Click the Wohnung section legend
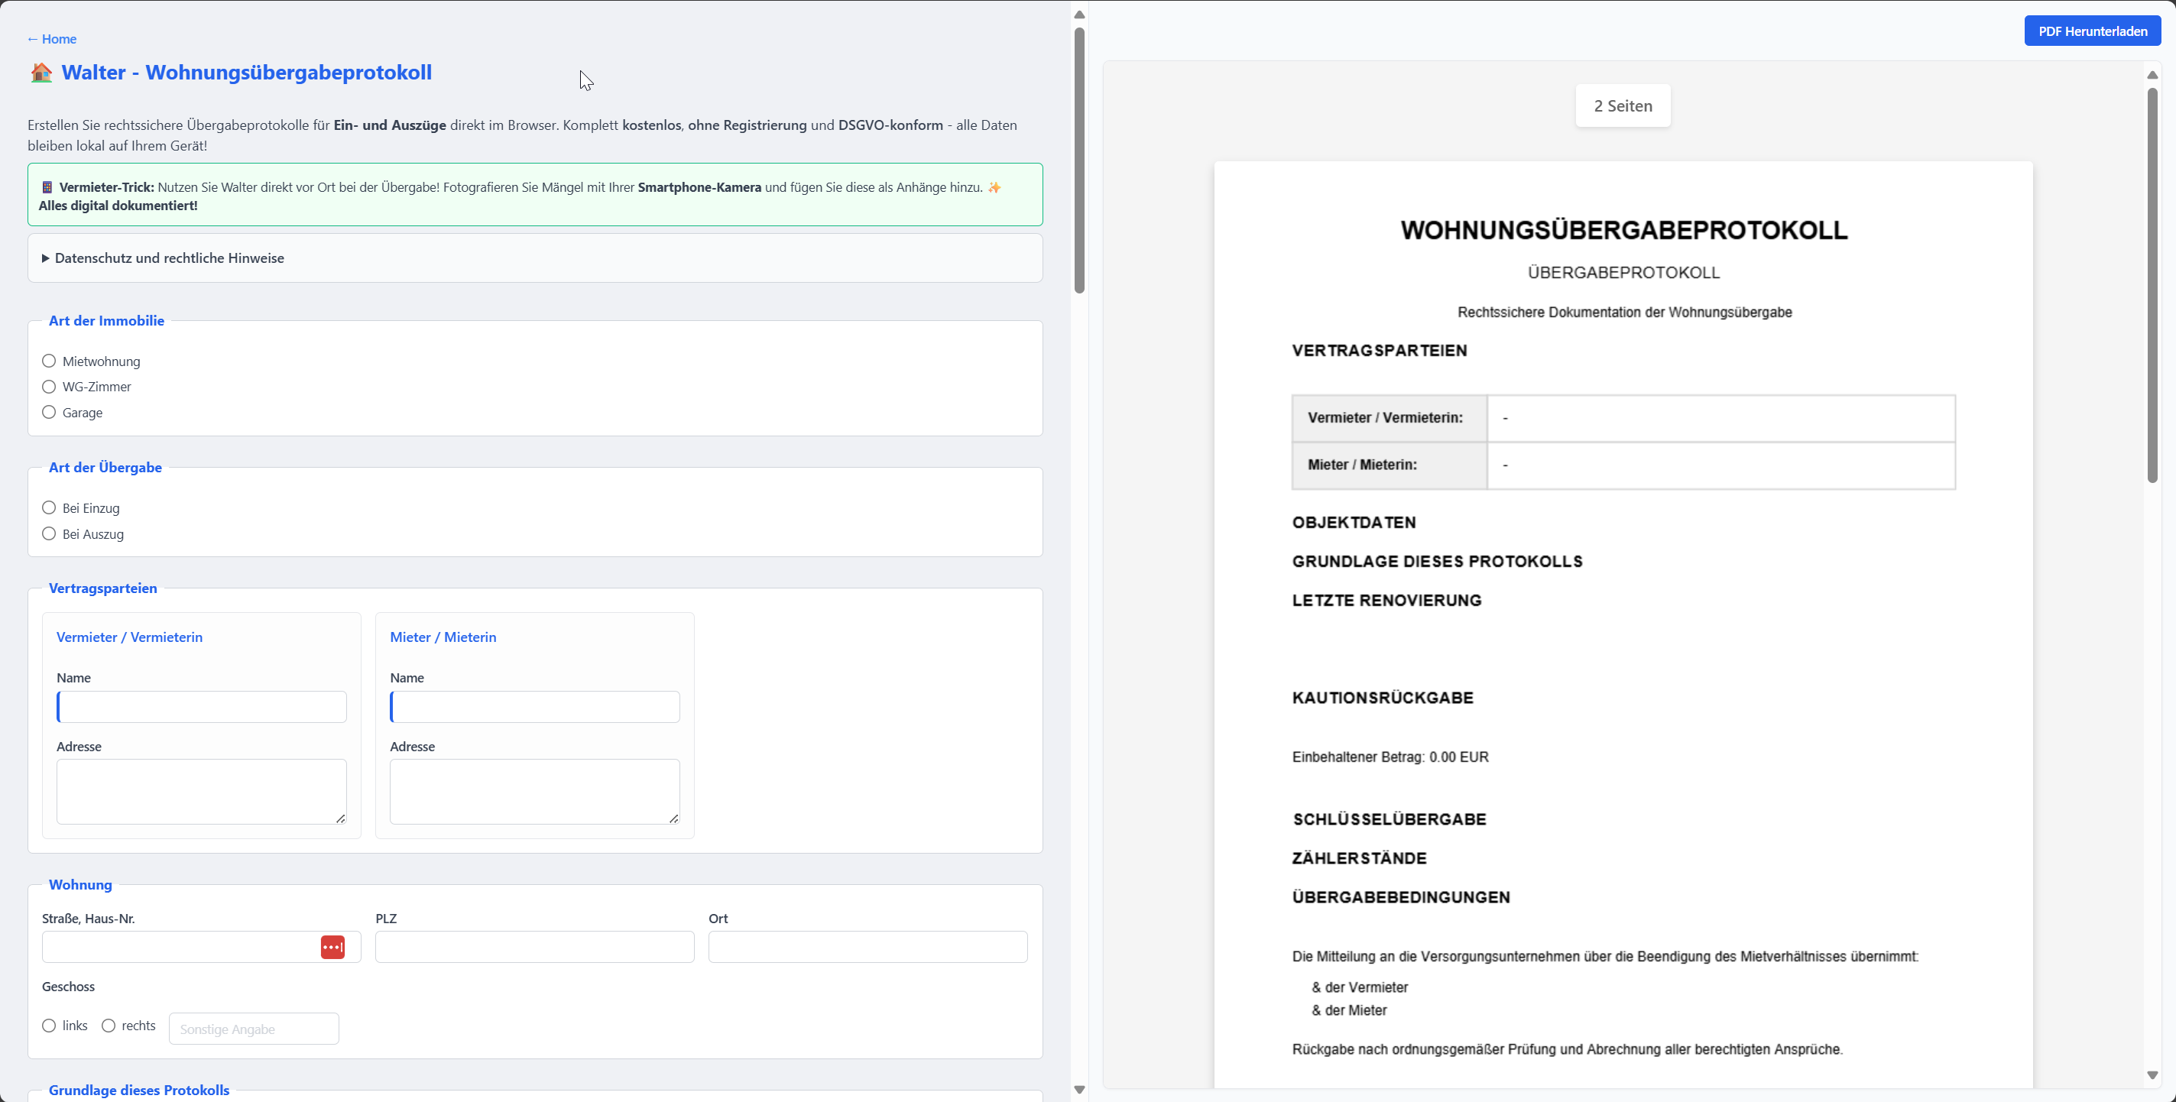 [x=80, y=885]
